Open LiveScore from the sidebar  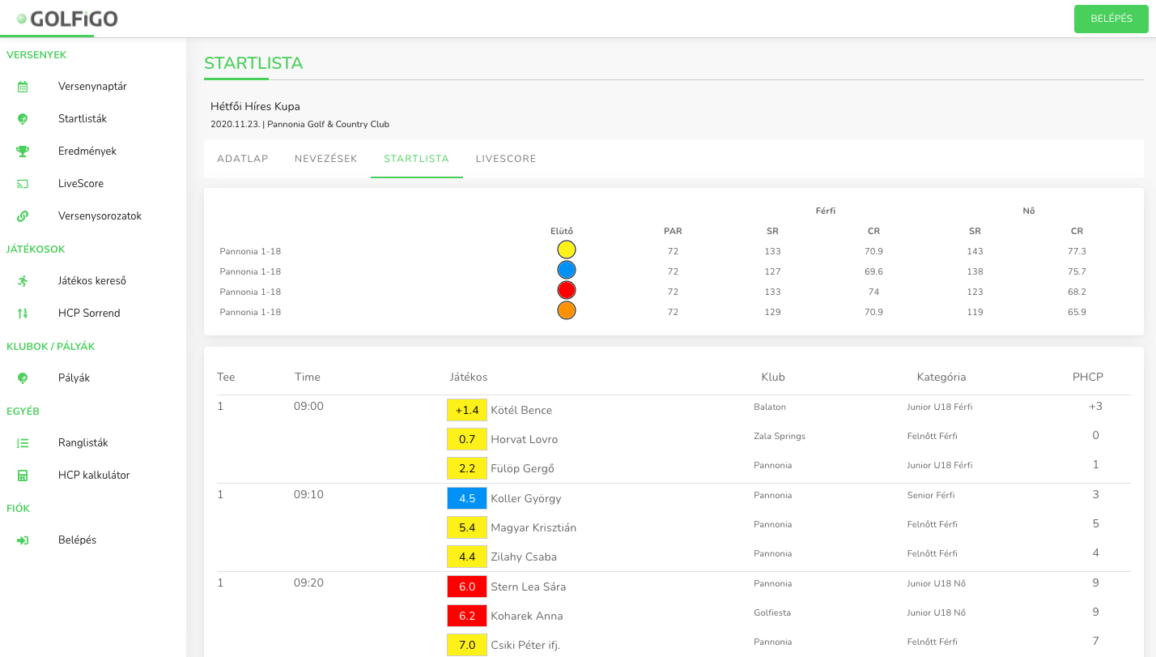click(x=81, y=184)
